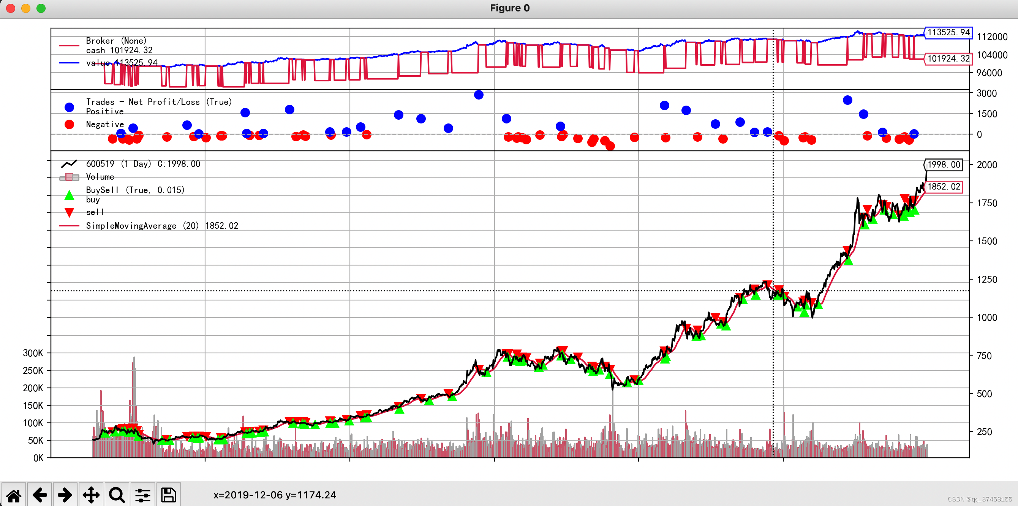Reset the plot to home view
Viewport: 1018px width, 506px height.
click(x=13, y=495)
